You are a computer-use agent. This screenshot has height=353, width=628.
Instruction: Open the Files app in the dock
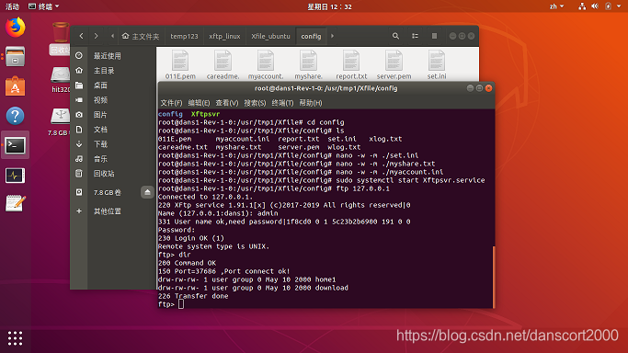tap(16, 56)
